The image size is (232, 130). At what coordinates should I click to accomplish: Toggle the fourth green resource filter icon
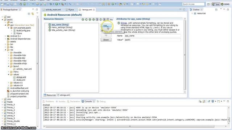pyautogui.click(x=94, y=19)
